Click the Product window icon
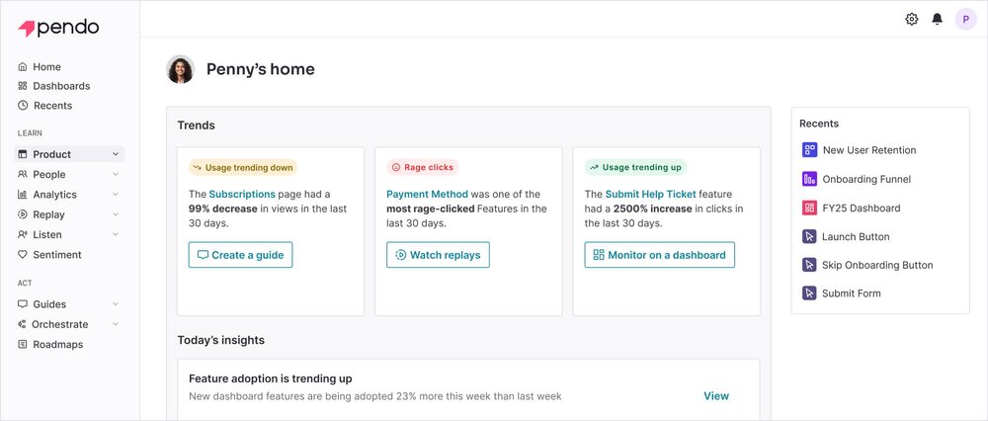988x421 pixels. [x=23, y=154]
